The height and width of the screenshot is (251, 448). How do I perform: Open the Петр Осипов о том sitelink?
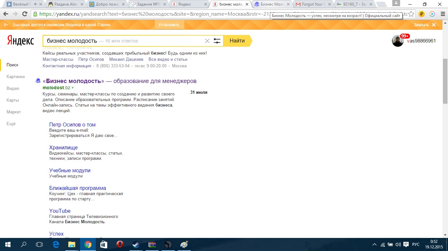(72, 125)
